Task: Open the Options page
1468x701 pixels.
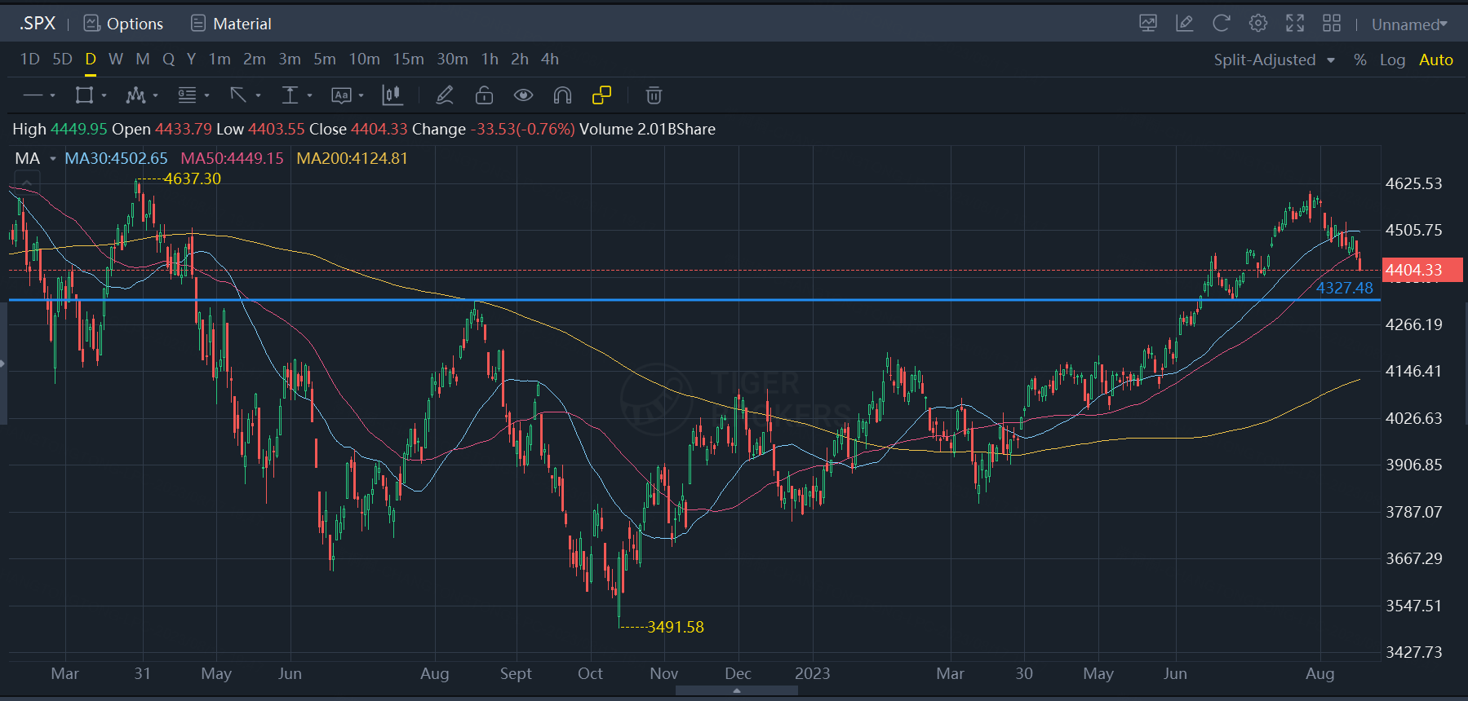Action: tap(135, 24)
